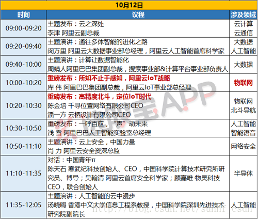The width and height of the screenshot is (258, 219).
Task: Select the 09:40-10:00 time cell
Action: tap(24, 65)
